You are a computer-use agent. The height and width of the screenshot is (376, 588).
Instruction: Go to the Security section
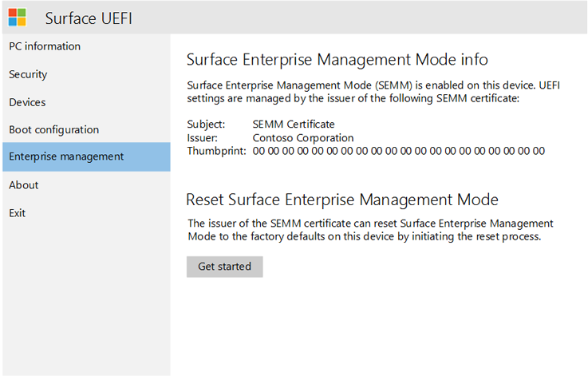(x=28, y=74)
